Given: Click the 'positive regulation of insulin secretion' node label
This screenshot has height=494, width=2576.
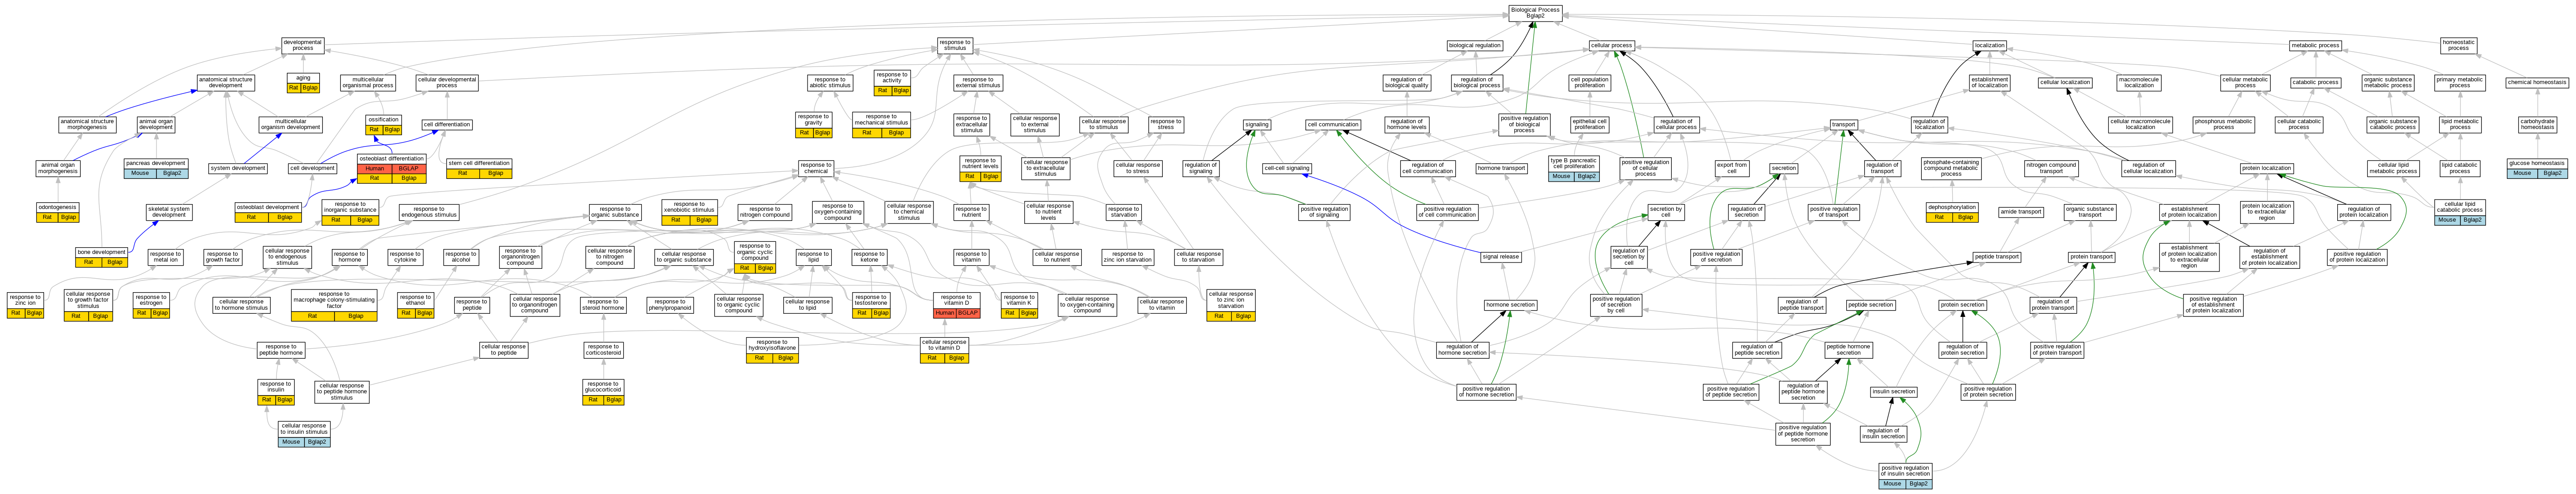Looking at the screenshot, I should point(1905,471).
